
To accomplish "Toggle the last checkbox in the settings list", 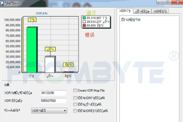I will (75, 111).
